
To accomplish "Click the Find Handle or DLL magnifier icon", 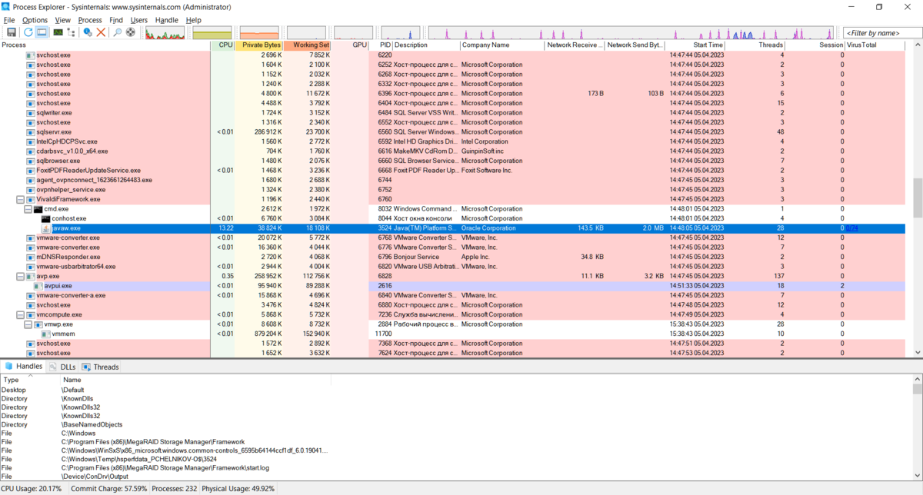I will point(118,32).
